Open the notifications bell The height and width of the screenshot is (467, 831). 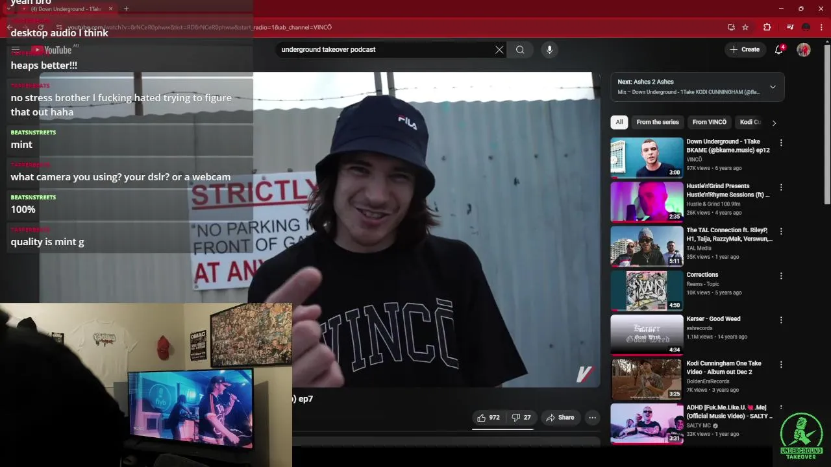pyautogui.click(x=779, y=50)
